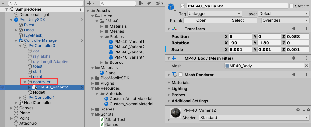Toggle the Static checkbox
This screenshot has width=312, height=127.
(292, 6)
